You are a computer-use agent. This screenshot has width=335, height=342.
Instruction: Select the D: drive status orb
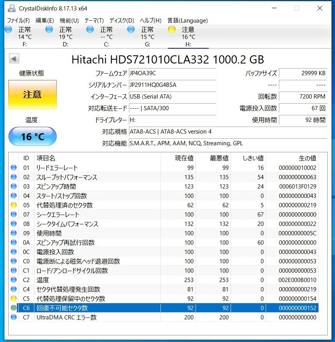[49, 29]
